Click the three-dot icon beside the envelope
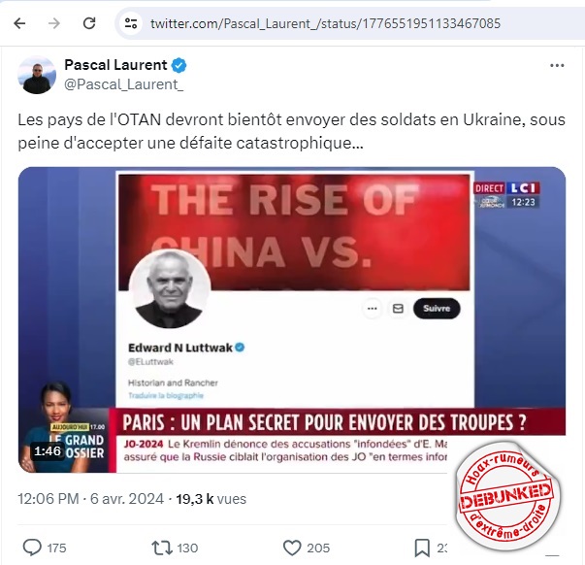This screenshot has width=585, height=565. point(372,309)
